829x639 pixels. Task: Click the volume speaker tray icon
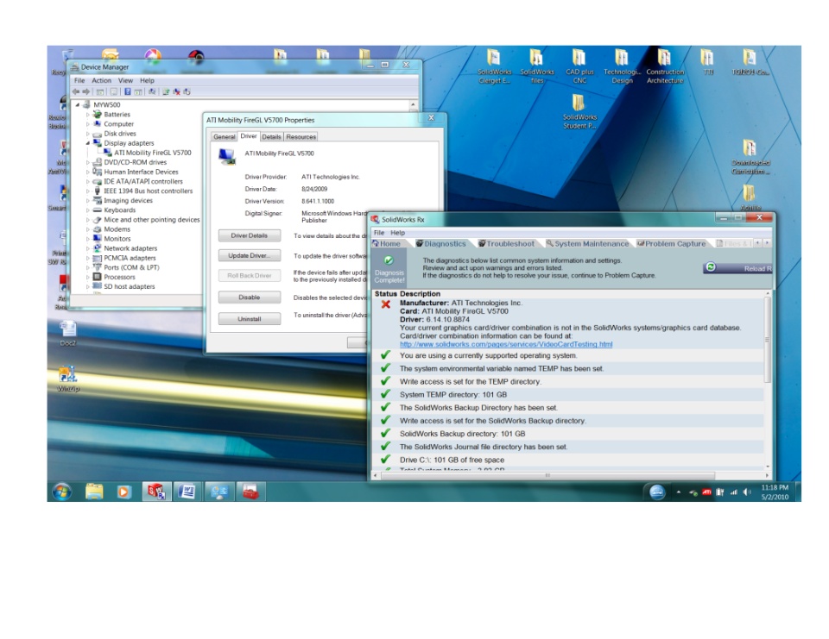746,492
